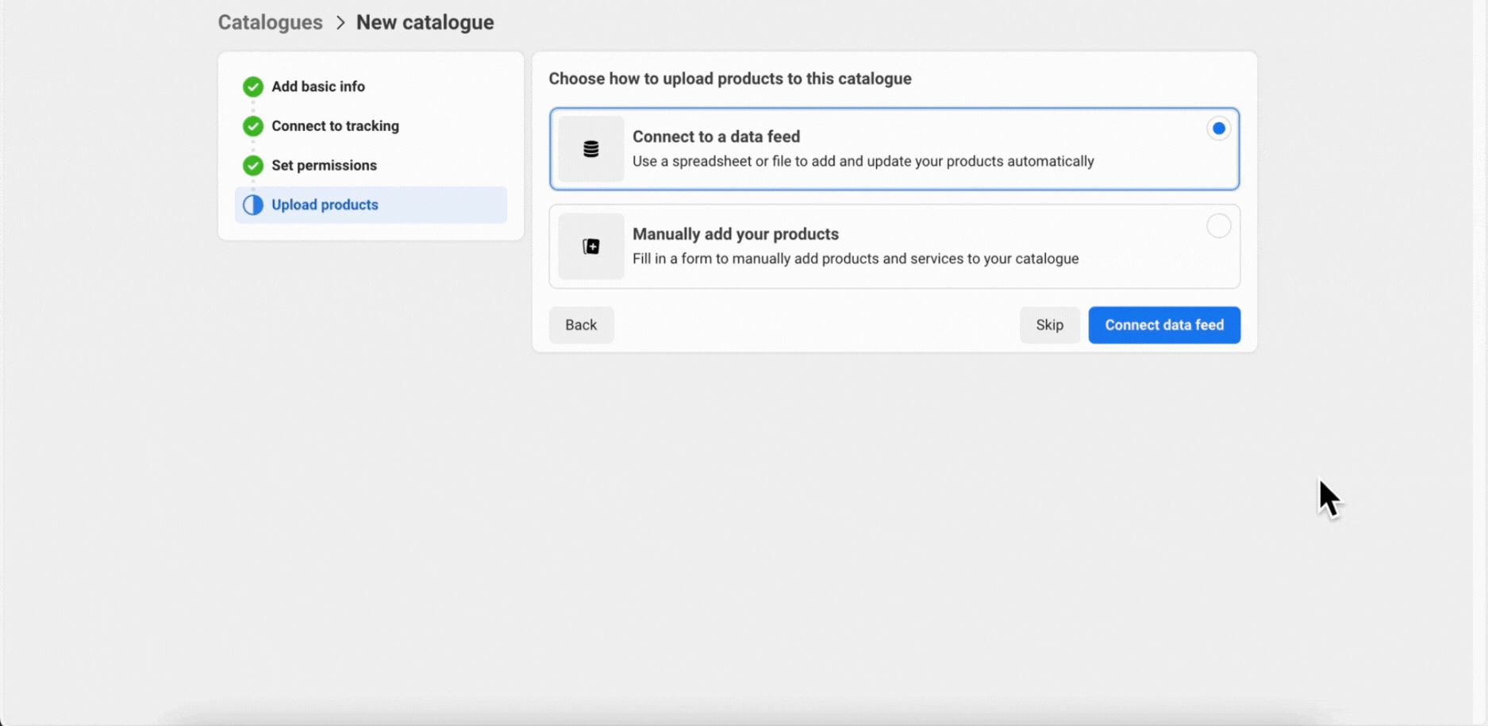Go to the Set permissions step
The width and height of the screenshot is (1488, 726).
click(324, 165)
